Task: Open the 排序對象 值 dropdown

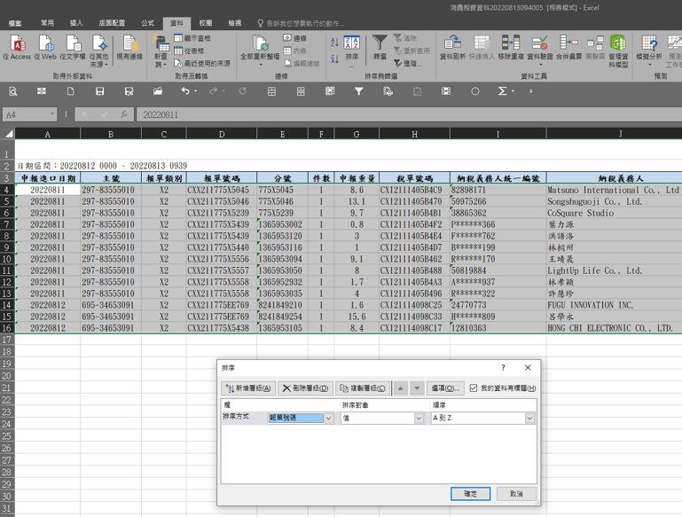Action: [419, 419]
